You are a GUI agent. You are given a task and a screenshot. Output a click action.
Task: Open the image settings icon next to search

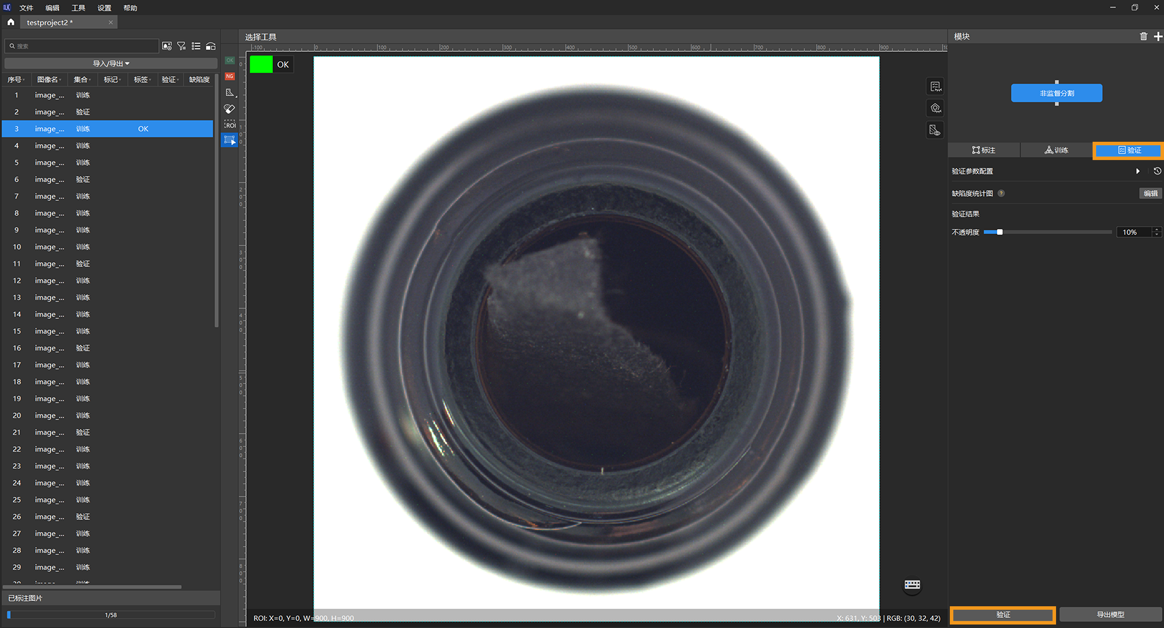tap(167, 46)
